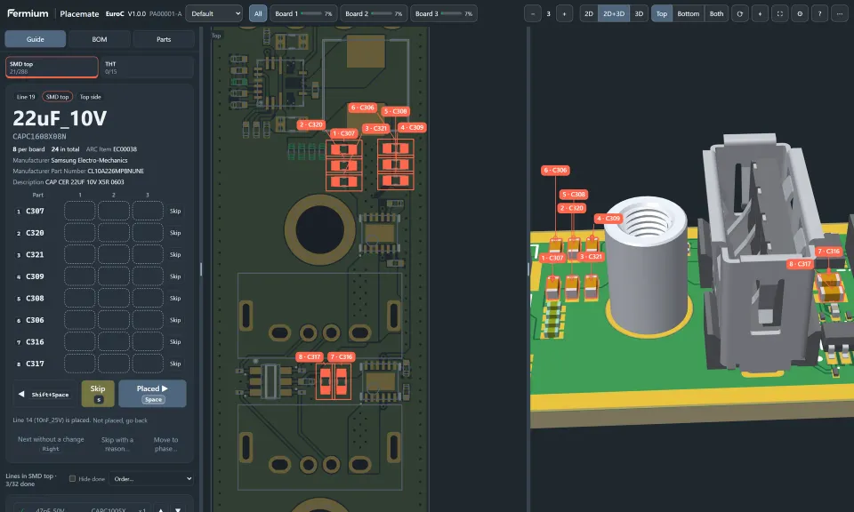
Task: Switch to 2D view mode
Action: [589, 13]
